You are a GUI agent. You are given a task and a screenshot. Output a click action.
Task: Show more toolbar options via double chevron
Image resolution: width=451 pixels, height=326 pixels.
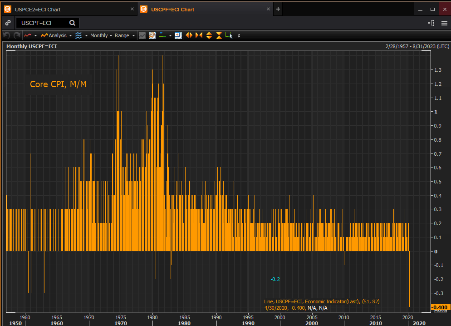(x=239, y=35)
